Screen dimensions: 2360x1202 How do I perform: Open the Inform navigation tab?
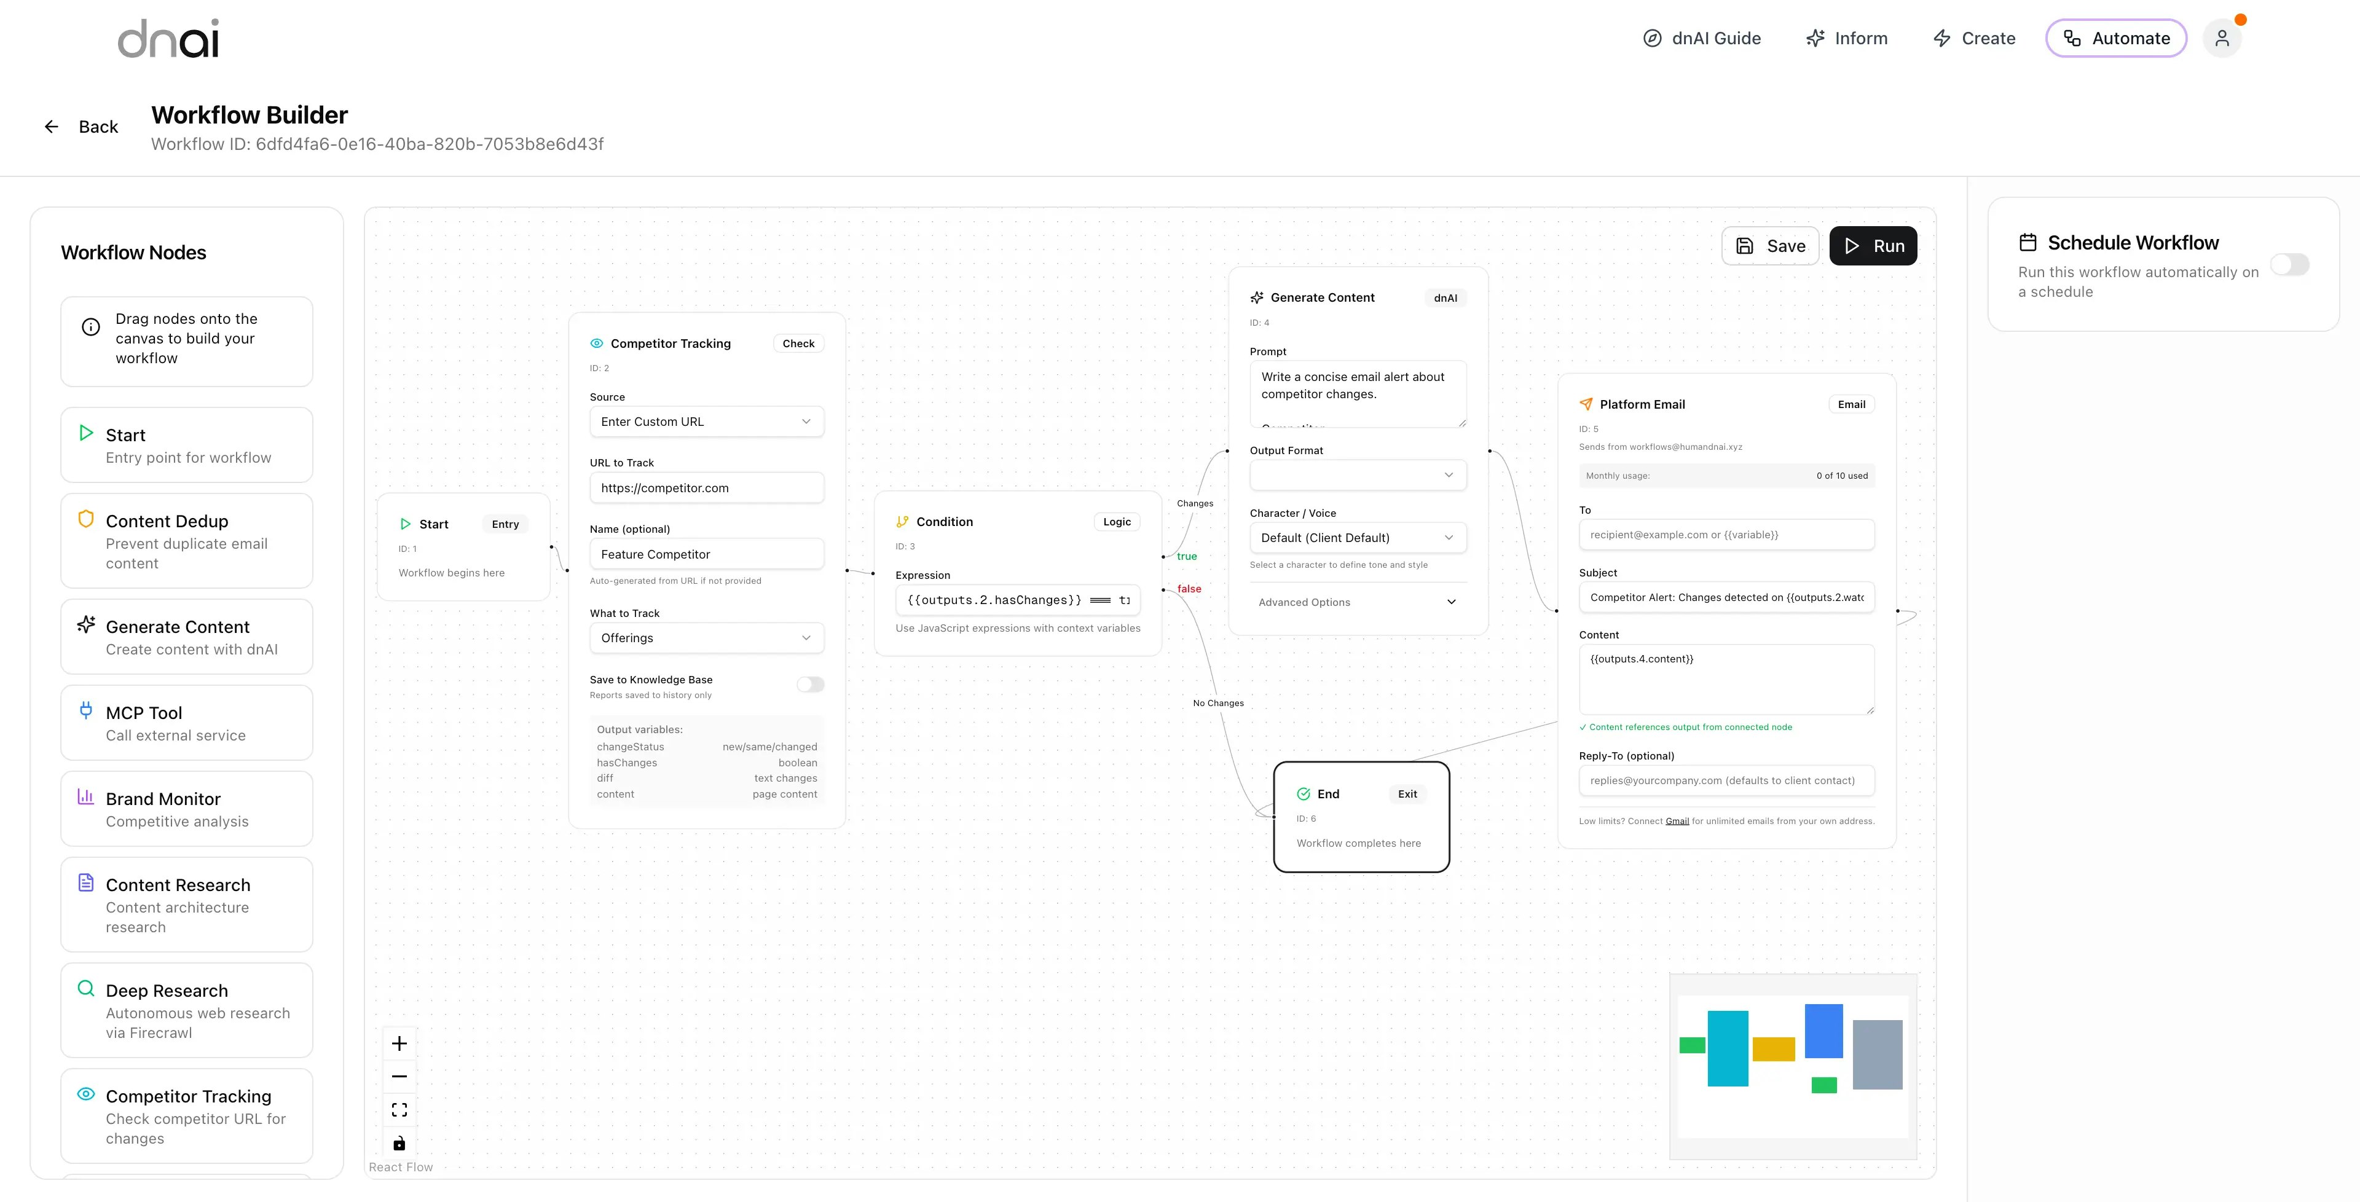pos(1847,39)
